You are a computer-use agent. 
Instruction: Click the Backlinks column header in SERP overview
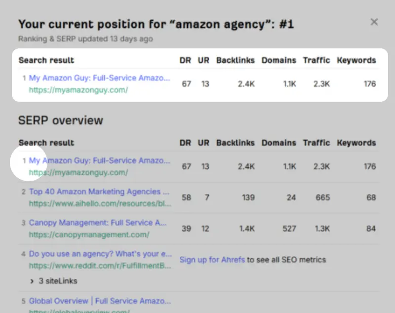pos(236,143)
